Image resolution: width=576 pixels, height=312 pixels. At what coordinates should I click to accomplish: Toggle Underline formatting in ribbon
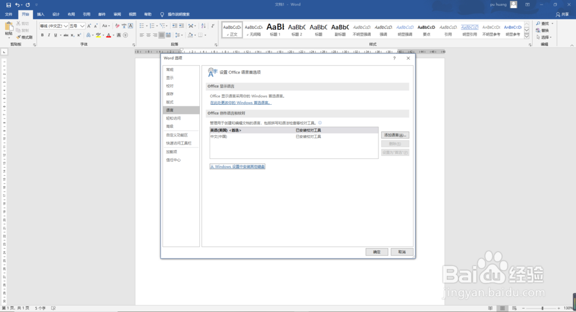pos(55,35)
